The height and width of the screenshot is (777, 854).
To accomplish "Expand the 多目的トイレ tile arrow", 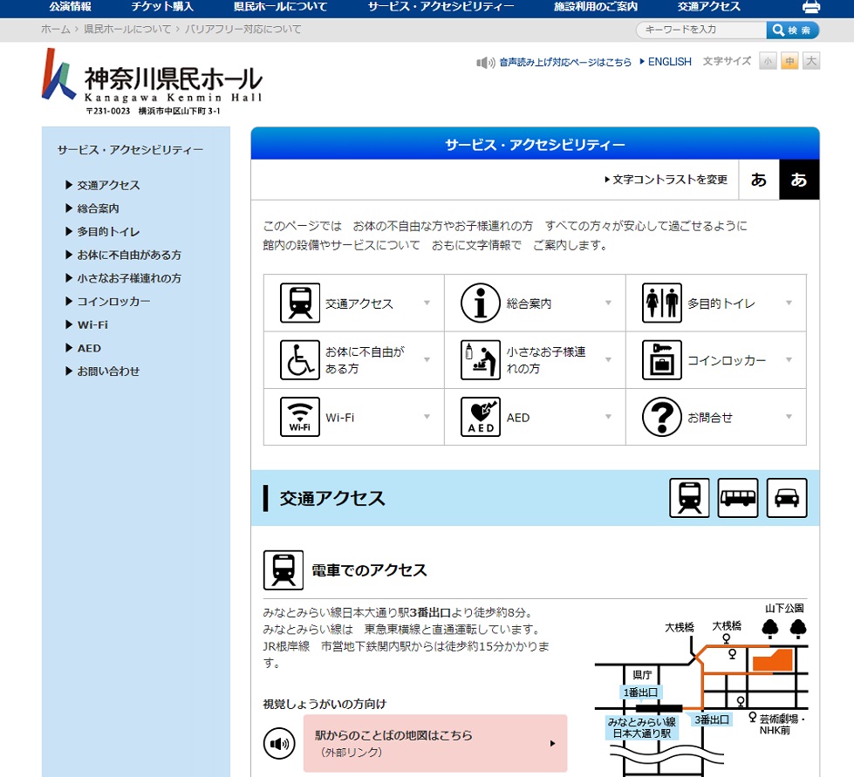I will coord(789,303).
